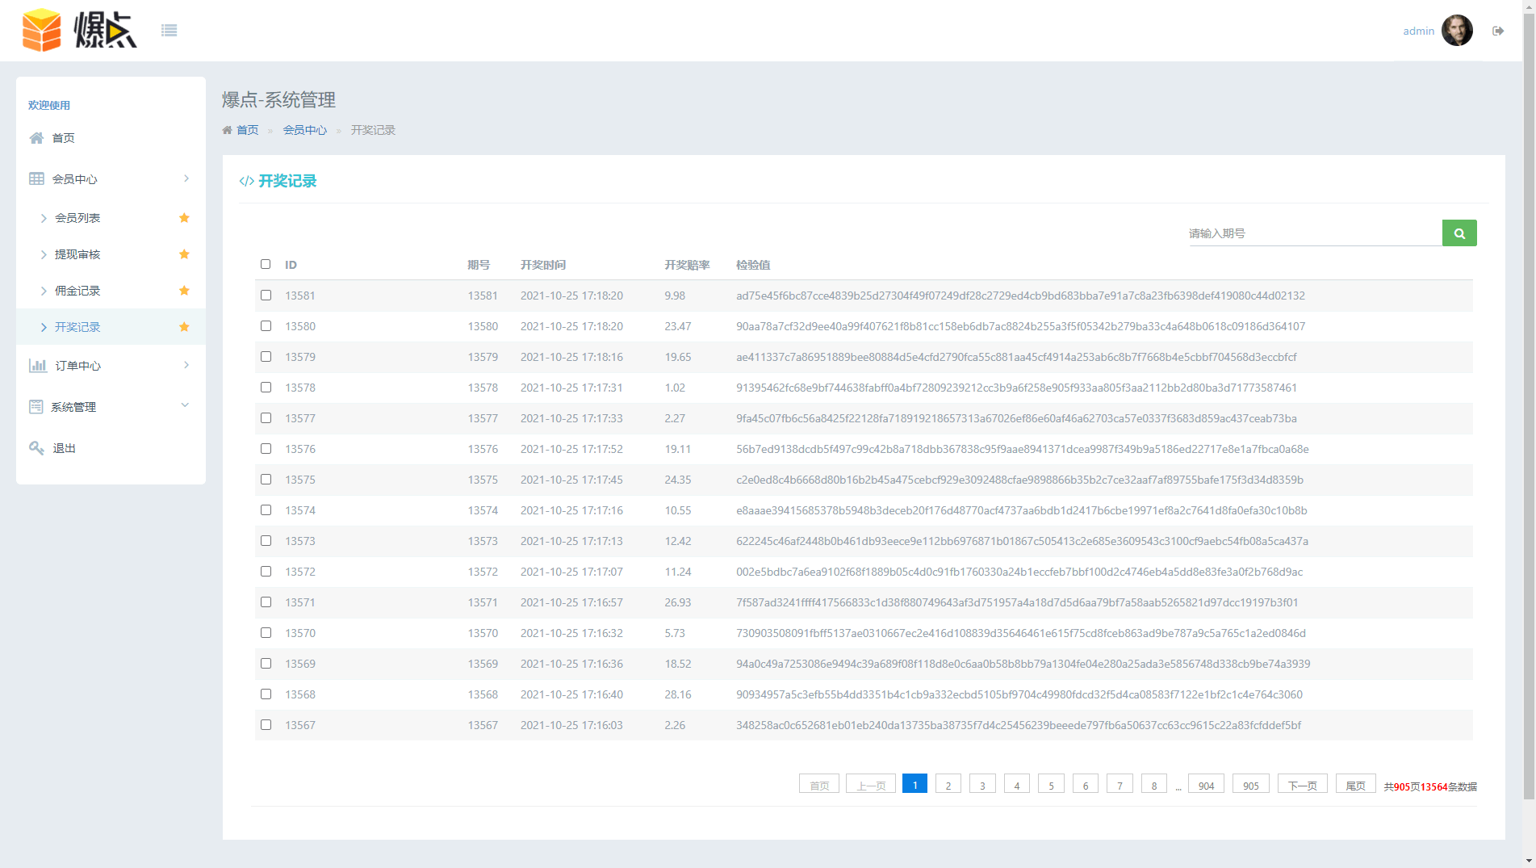1536x868 pixels.
Task: Open the admin avatar picture
Action: click(1457, 31)
